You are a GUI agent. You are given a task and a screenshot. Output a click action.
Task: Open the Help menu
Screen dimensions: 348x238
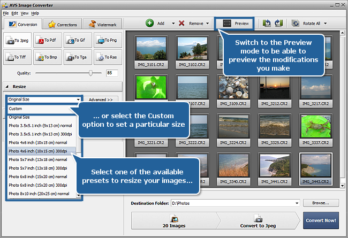click(35, 13)
